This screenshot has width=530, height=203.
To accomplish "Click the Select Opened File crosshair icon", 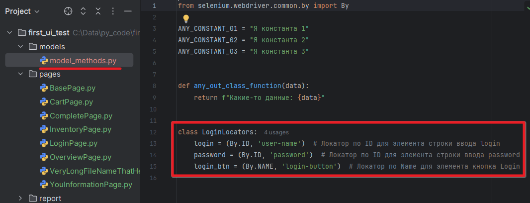I will [x=69, y=11].
